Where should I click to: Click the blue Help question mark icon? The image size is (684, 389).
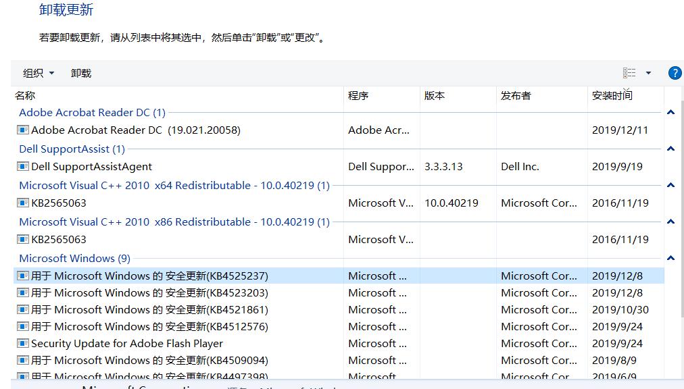pyautogui.click(x=675, y=73)
